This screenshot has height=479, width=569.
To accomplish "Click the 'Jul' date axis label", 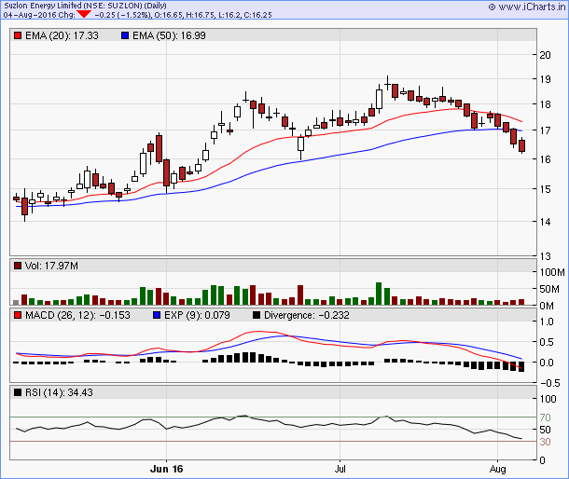I will coord(340,469).
